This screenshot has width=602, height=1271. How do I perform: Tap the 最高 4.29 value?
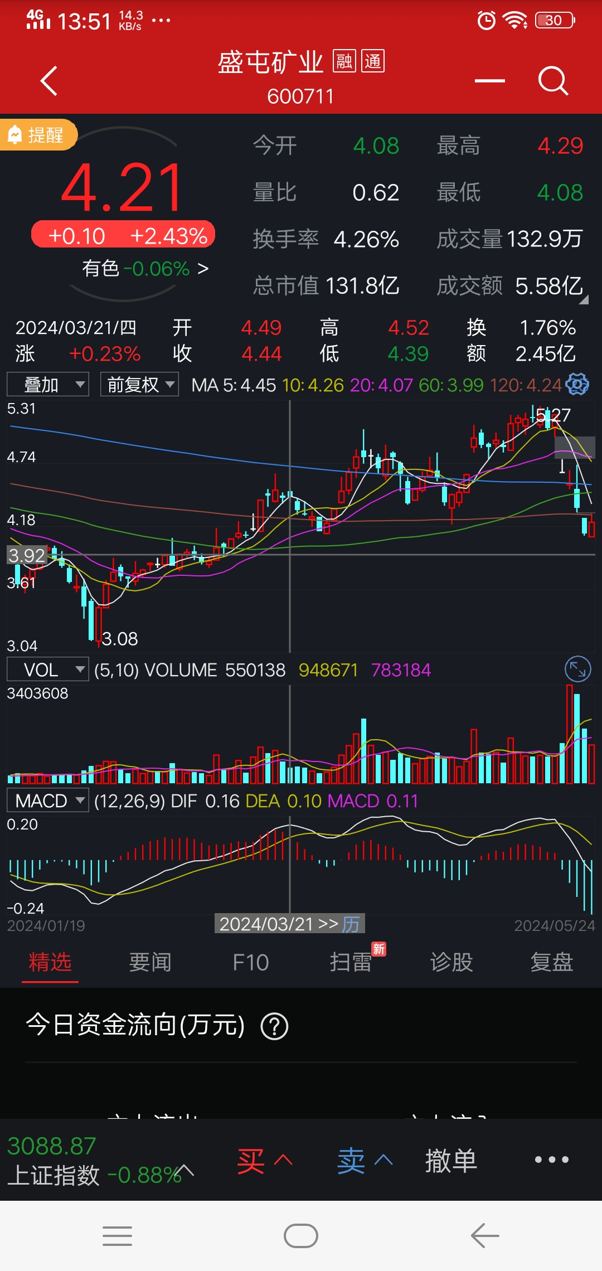click(560, 145)
